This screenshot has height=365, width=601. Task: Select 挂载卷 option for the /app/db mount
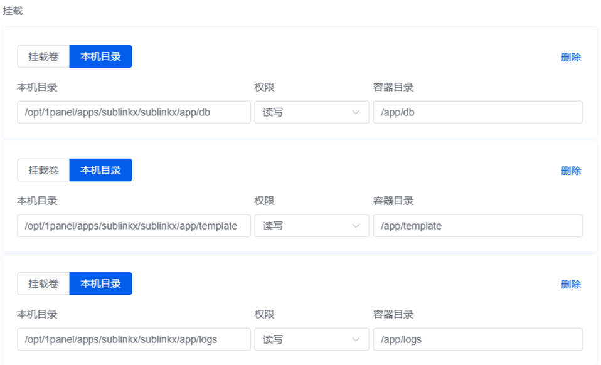[43, 56]
